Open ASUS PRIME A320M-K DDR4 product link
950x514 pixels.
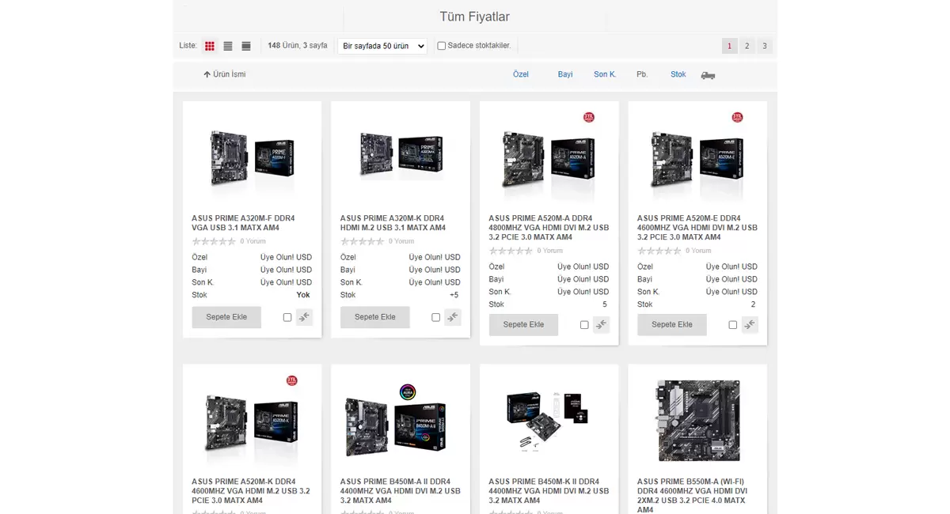[393, 223]
